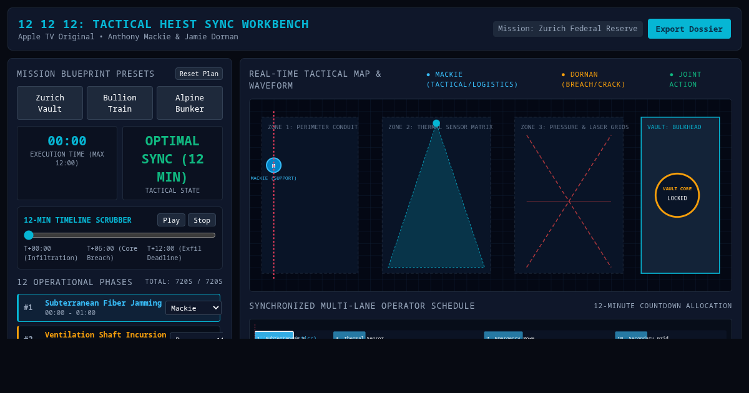Click the T+00:00 (Infiltration) label

tap(51, 253)
